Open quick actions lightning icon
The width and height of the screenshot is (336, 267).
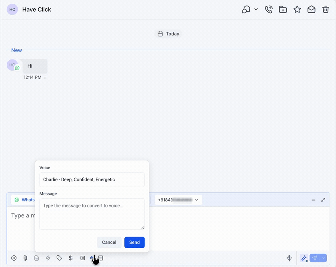(48, 258)
